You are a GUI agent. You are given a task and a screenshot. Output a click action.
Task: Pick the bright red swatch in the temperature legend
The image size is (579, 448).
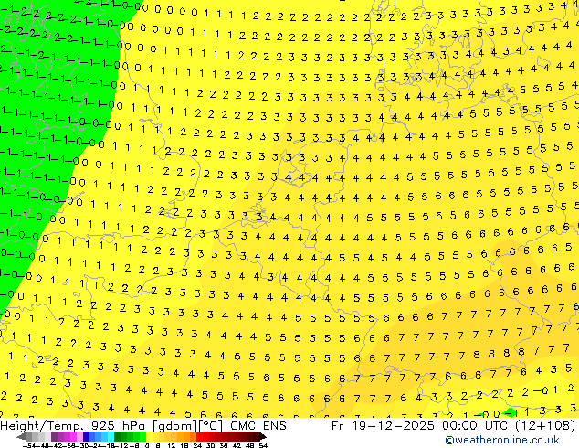coord(199,437)
